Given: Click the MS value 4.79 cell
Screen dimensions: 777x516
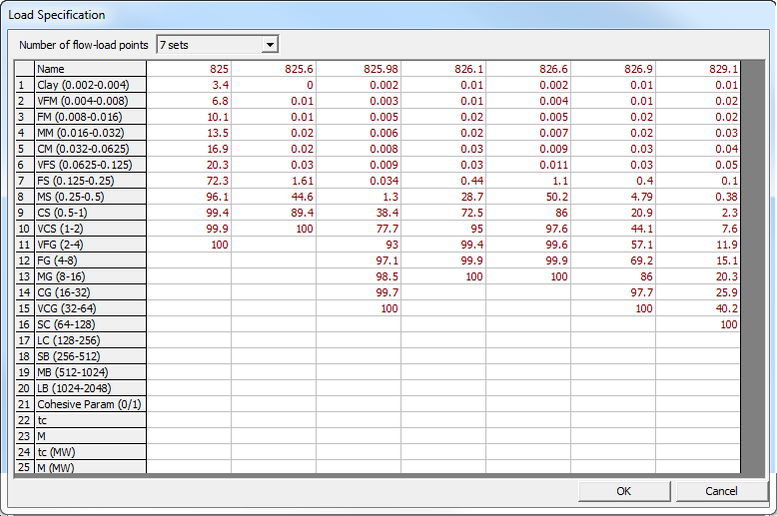Looking at the screenshot, I should pos(613,197).
